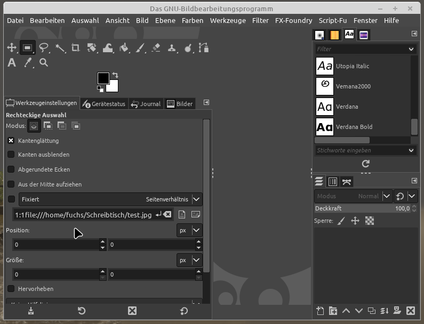Select the Eraser tool

(x=156, y=48)
